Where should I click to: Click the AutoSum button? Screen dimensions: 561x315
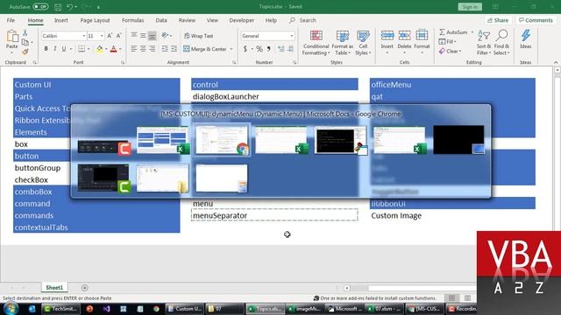click(453, 32)
